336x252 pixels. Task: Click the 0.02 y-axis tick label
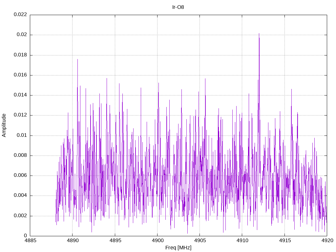[22, 34]
